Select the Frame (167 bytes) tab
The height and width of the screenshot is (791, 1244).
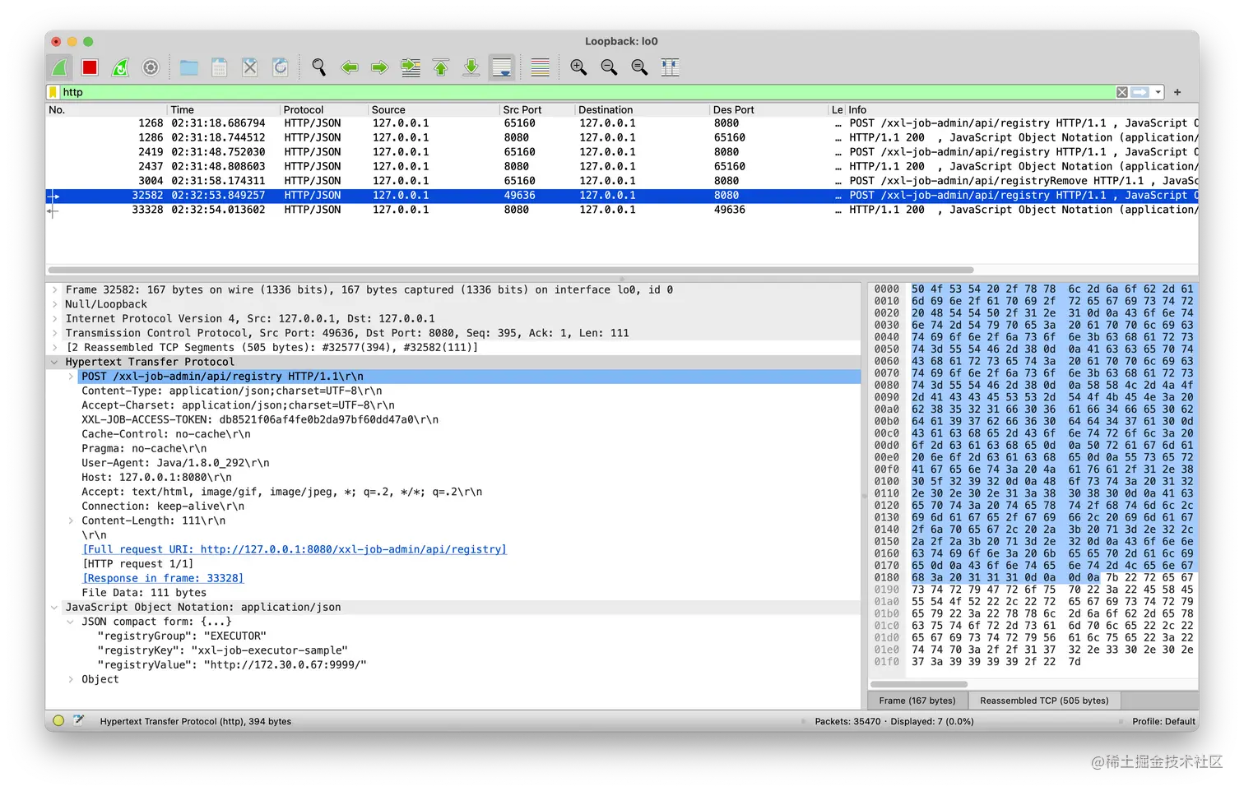(x=917, y=701)
